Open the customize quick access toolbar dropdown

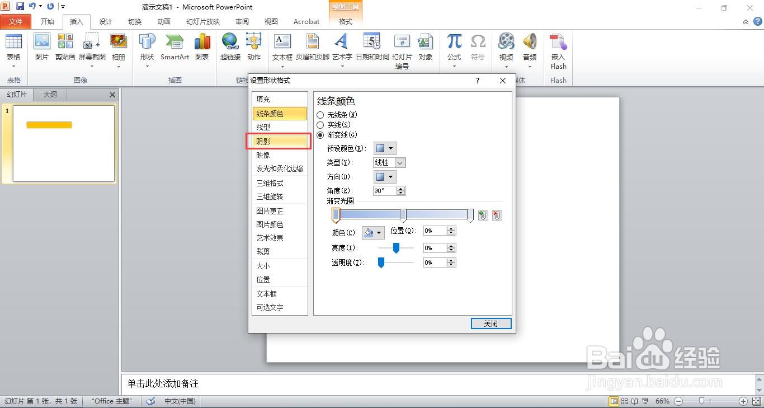point(63,7)
